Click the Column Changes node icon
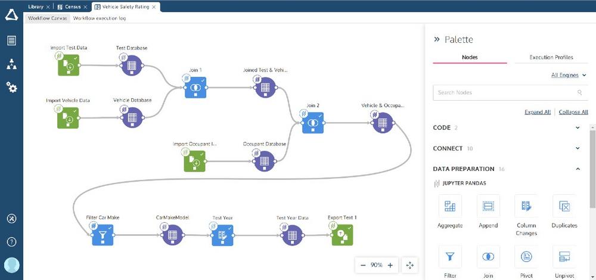Viewport: 596px width, 280px height. [x=526, y=206]
